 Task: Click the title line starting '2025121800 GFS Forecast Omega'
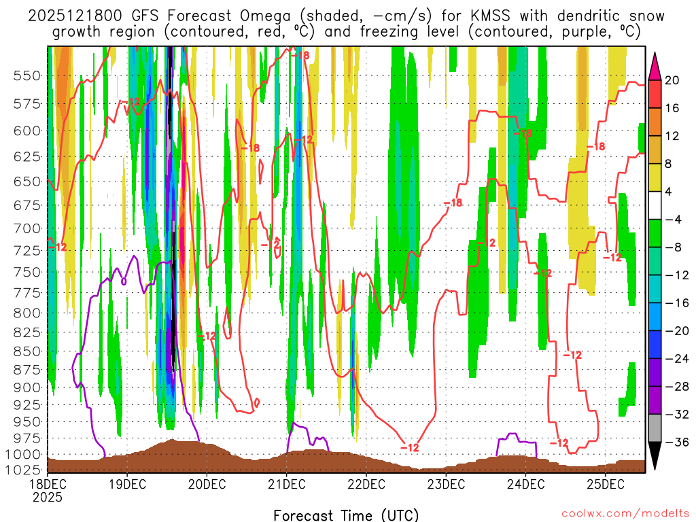(x=346, y=16)
